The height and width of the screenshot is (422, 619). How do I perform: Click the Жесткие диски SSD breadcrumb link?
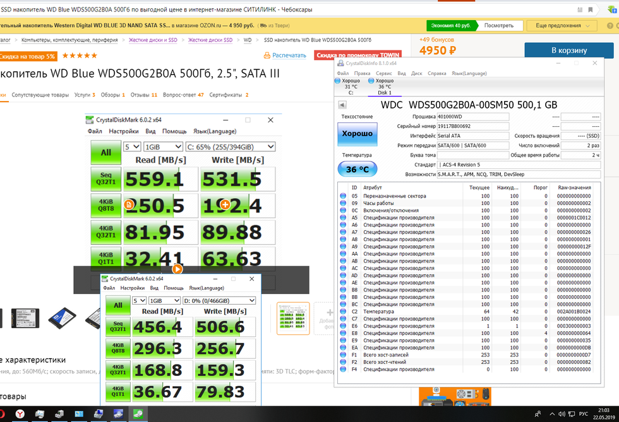point(210,39)
